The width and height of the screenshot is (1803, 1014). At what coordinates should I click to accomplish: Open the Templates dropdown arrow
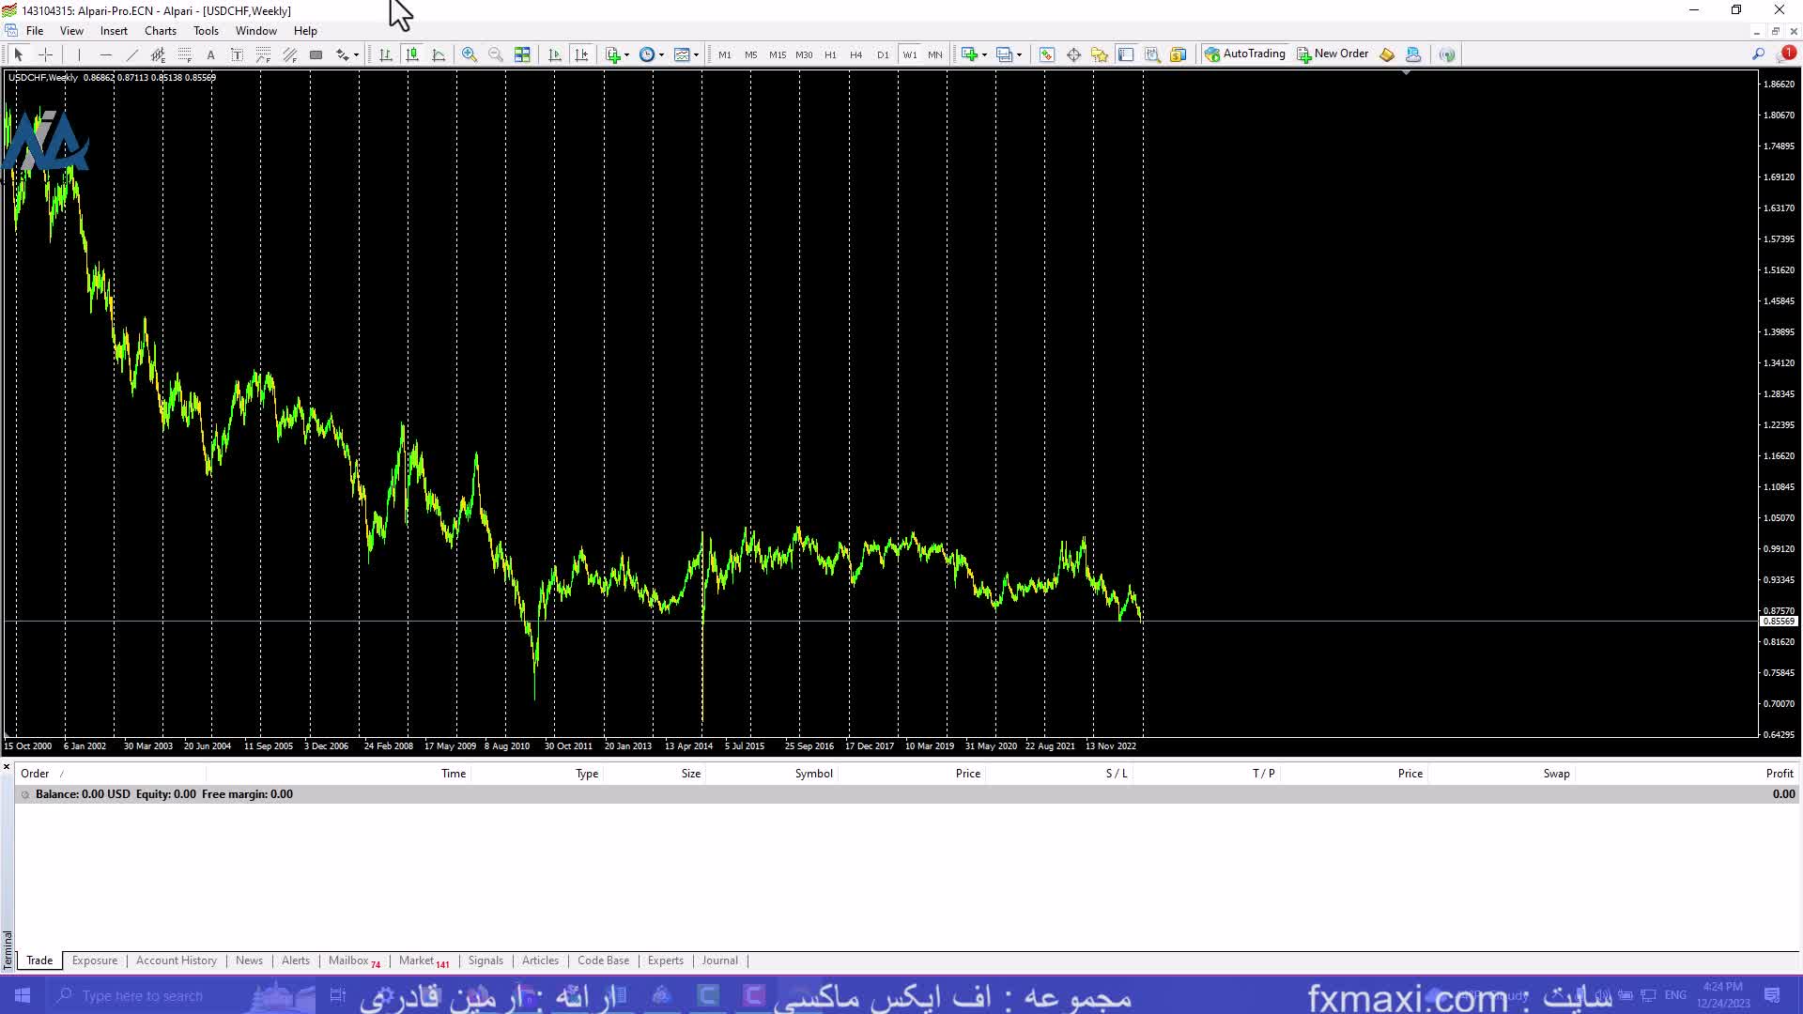click(x=696, y=54)
